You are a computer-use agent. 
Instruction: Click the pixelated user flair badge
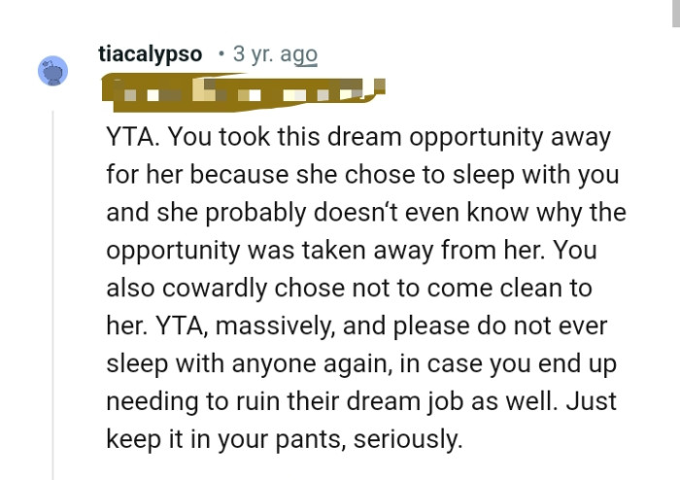[244, 94]
